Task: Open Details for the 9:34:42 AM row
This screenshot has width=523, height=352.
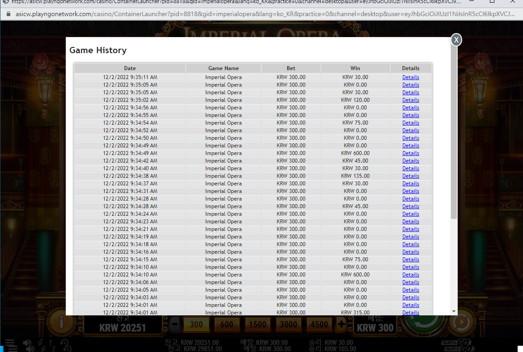Action: (411, 161)
